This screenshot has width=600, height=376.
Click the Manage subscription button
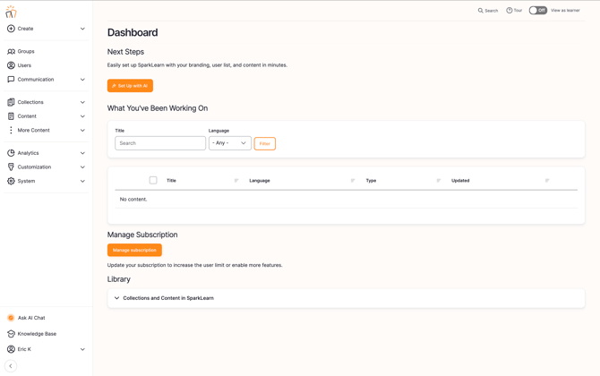point(134,251)
